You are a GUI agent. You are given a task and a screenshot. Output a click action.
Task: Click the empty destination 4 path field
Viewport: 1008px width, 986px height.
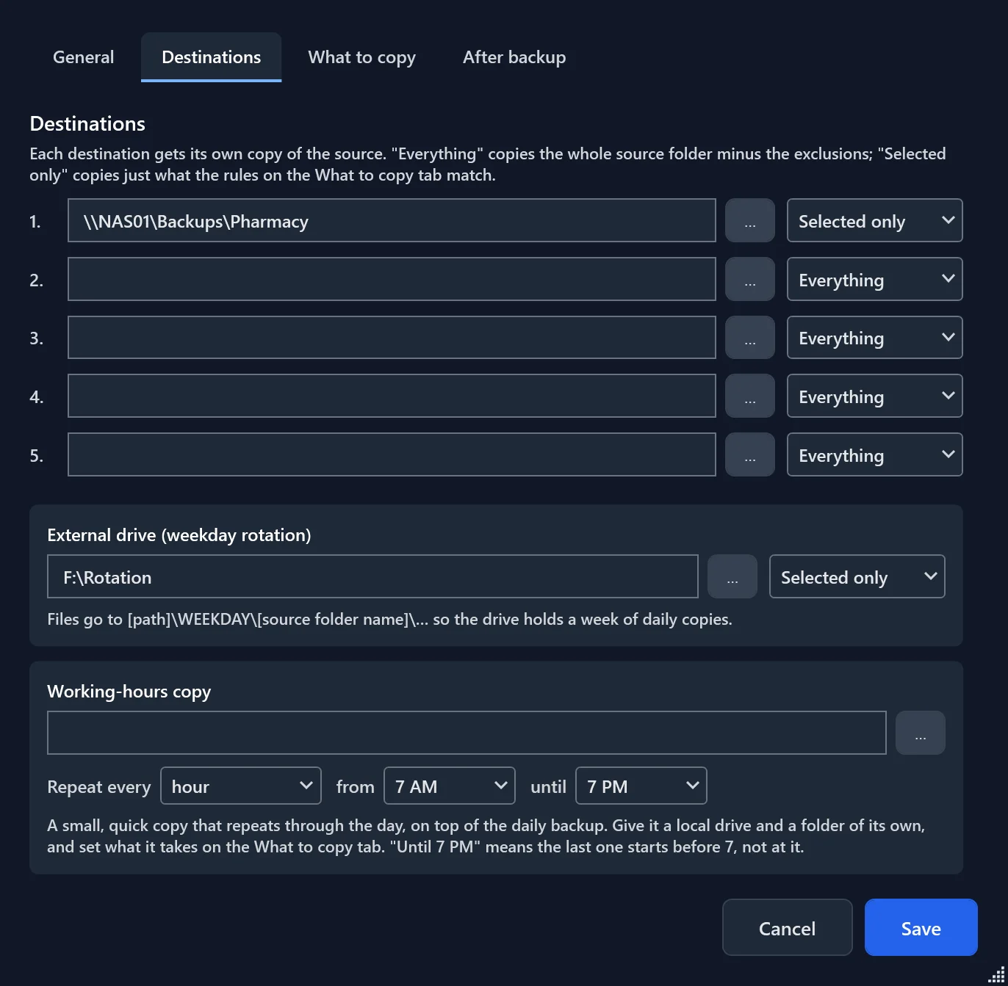click(x=392, y=396)
